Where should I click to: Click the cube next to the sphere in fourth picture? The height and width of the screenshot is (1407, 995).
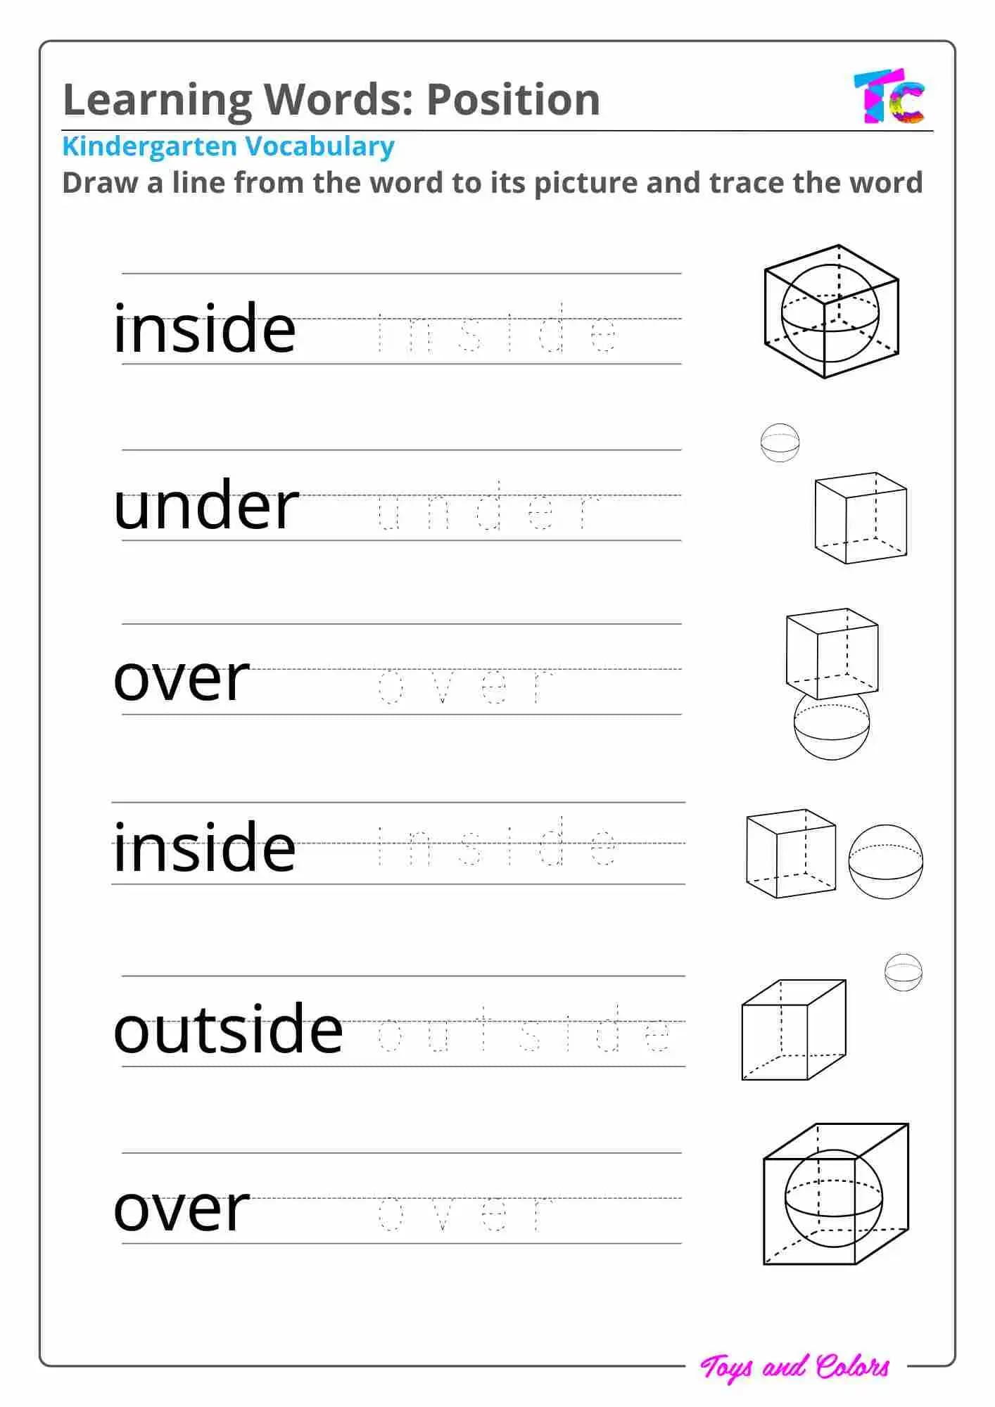(791, 853)
